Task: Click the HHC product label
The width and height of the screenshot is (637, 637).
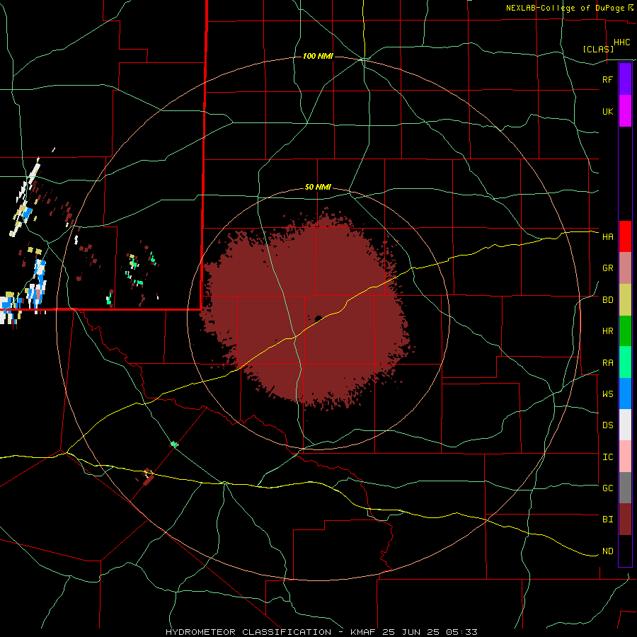Action: click(x=621, y=42)
